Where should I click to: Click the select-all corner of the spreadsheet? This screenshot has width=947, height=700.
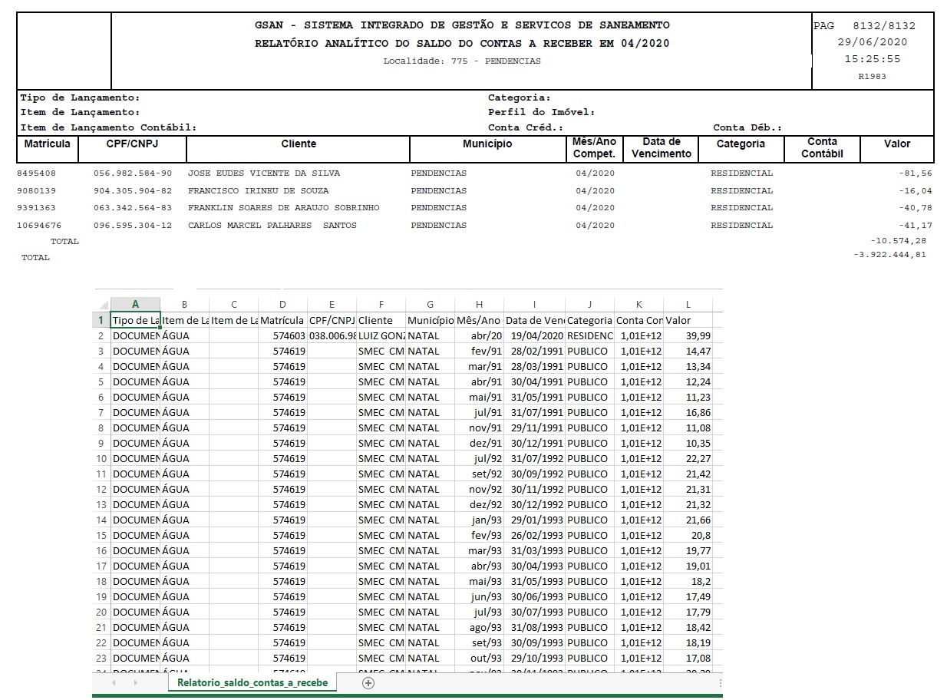point(101,305)
